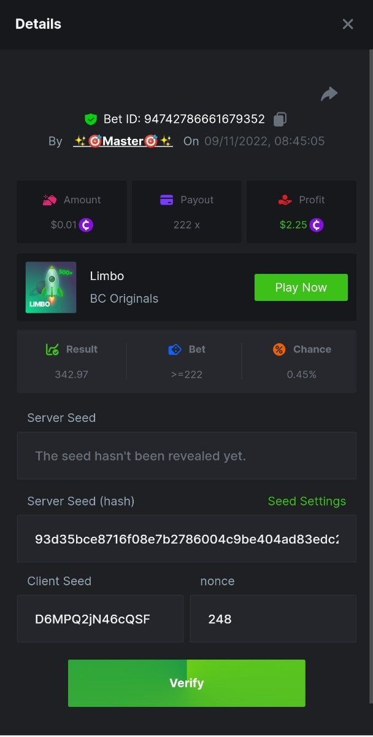This screenshot has height=737, width=373.
Task: Click the Limbo game thumbnail
Action: click(51, 287)
